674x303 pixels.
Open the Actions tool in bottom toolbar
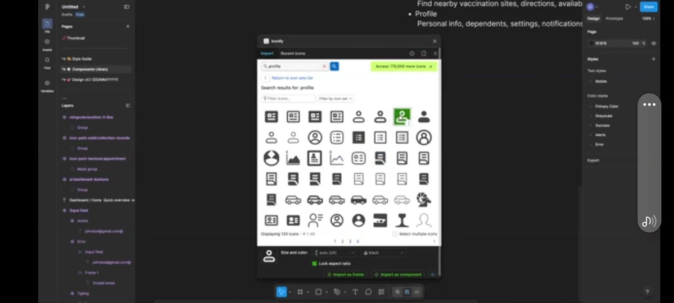381,292
